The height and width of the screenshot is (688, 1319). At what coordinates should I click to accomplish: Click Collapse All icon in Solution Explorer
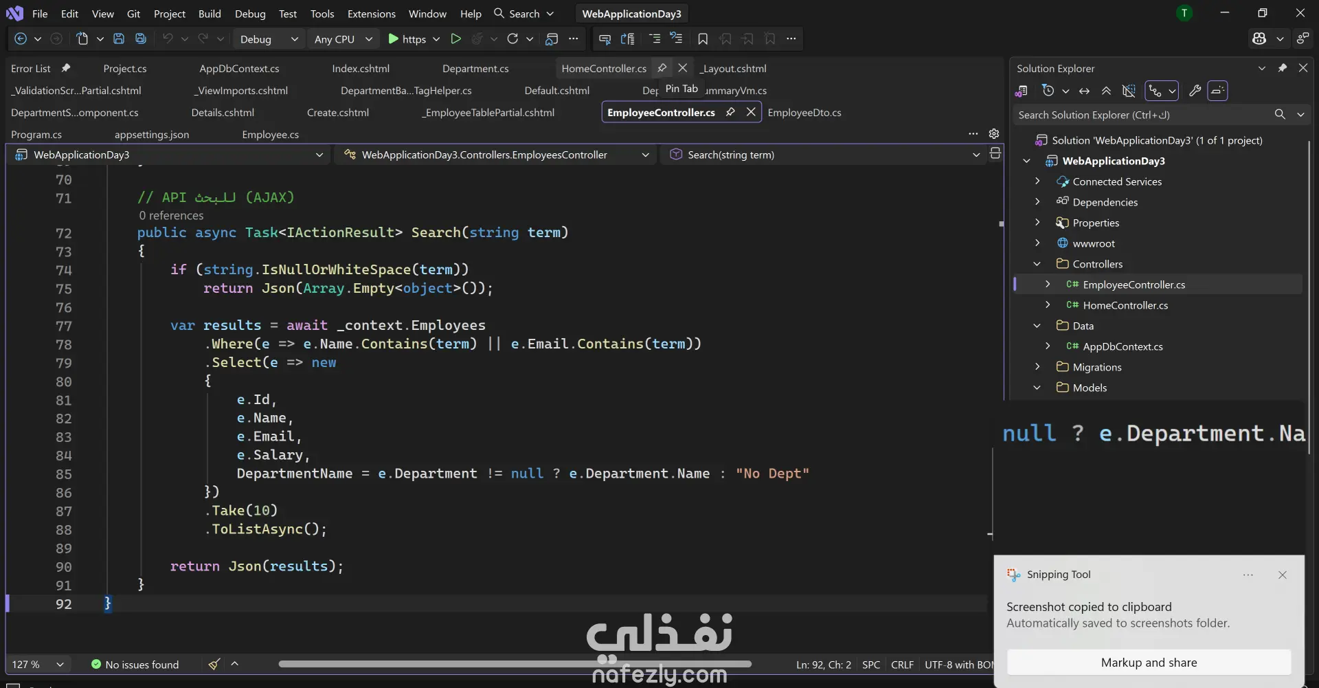[1106, 91]
